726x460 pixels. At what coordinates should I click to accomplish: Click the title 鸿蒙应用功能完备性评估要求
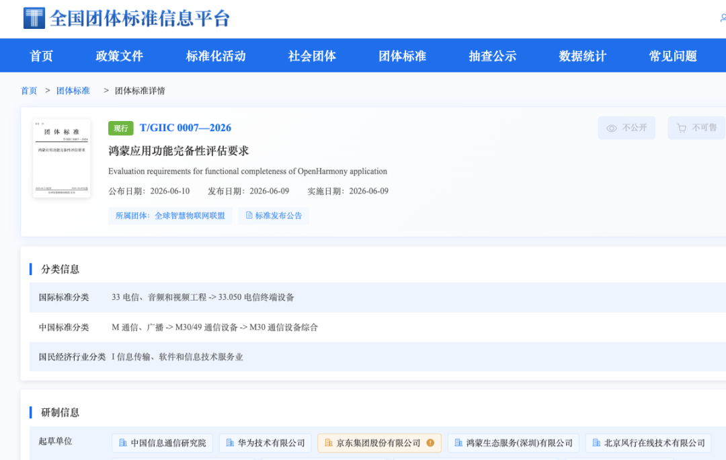coord(179,151)
